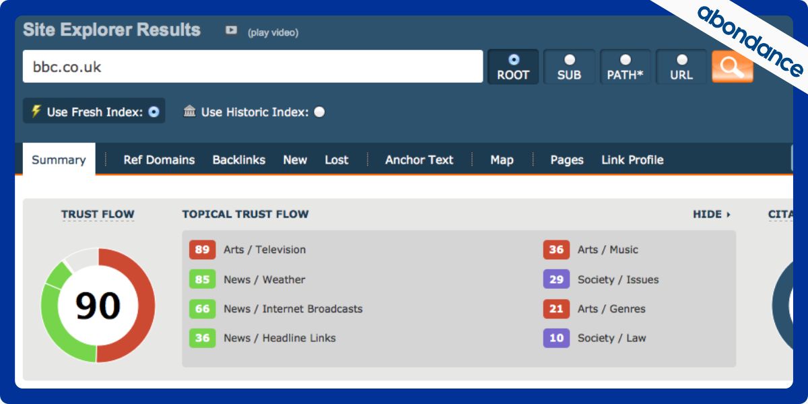
Task: Collapse topical trust flow with HIDE
Action: pos(712,214)
